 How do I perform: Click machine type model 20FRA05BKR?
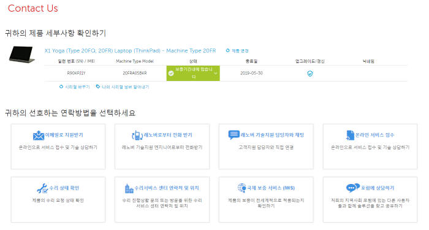click(135, 74)
